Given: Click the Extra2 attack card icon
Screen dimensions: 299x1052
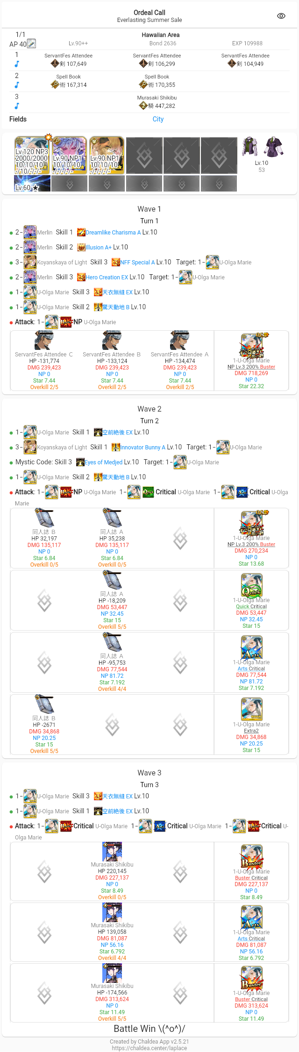Looking at the screenshot, I should pyautogui.click(x=251, y=710).
